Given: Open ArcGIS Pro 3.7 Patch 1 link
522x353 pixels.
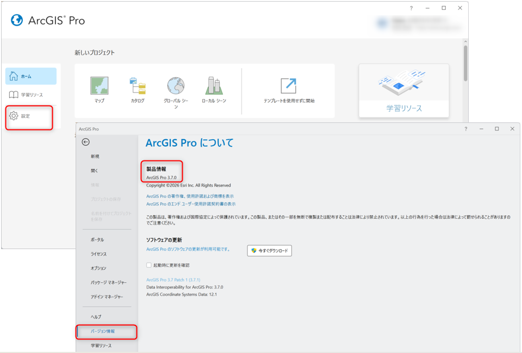Looking at the screenshot, I should click(x=173, y=280).
